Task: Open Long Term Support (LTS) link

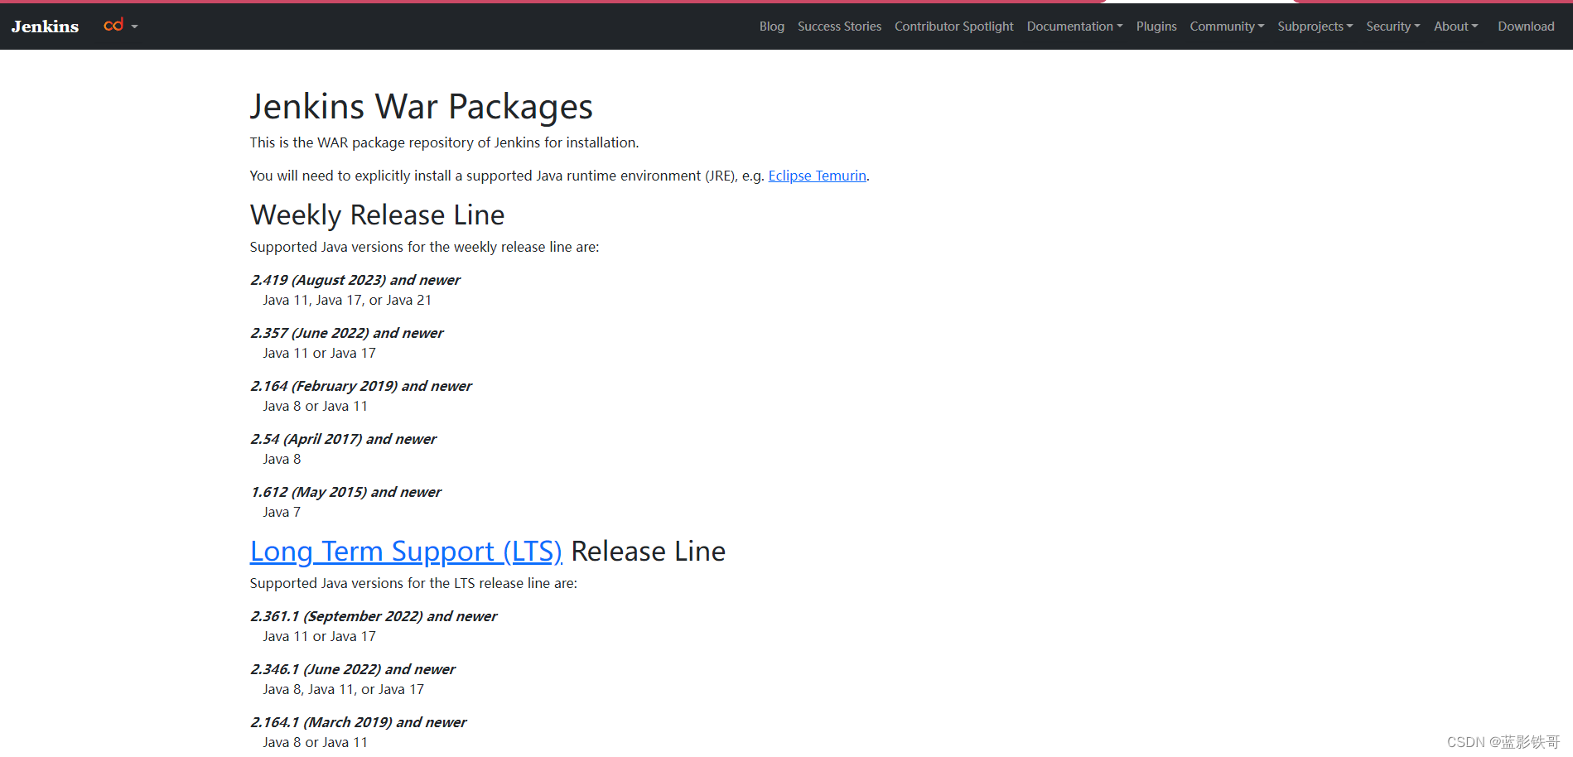Action: (406, 552)
